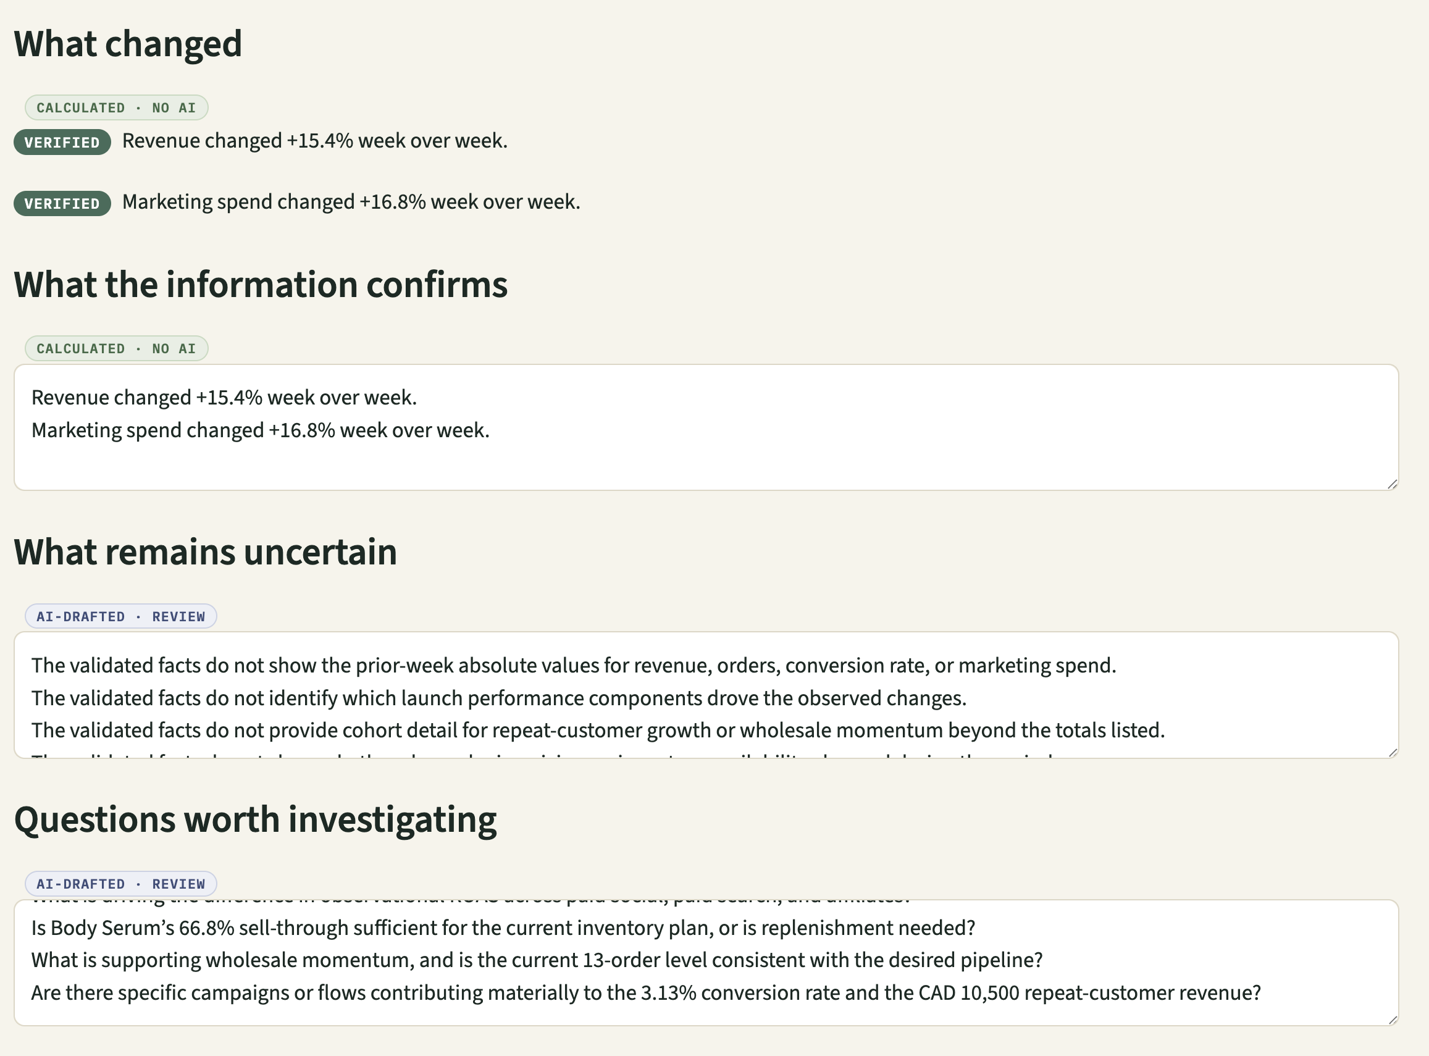Click the Body Serum sell-through question line

pos(503,928)
